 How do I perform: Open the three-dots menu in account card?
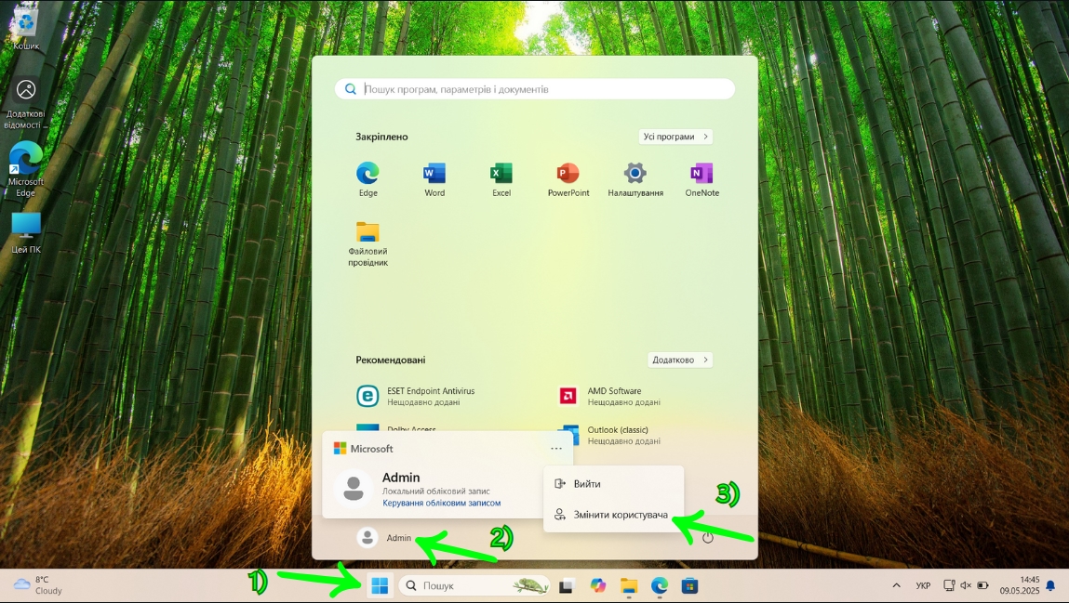click(x=556, y=448)
